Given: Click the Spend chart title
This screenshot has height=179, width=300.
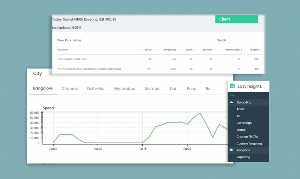Looking at the screenshot, I should coord(48,108).
